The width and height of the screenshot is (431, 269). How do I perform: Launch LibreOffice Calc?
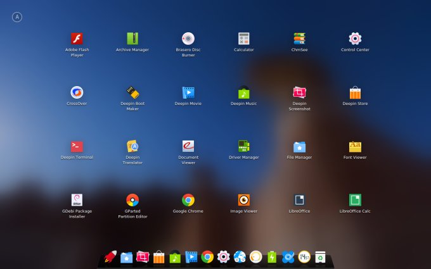click(x=355, y=200)
